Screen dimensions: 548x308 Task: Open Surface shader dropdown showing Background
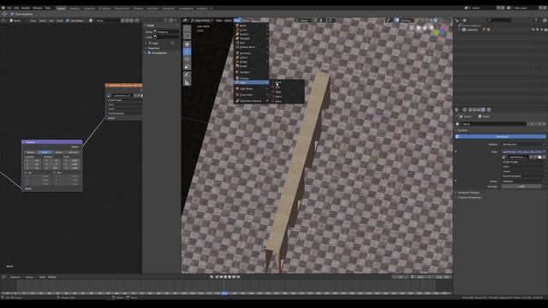tap(523, 145)
